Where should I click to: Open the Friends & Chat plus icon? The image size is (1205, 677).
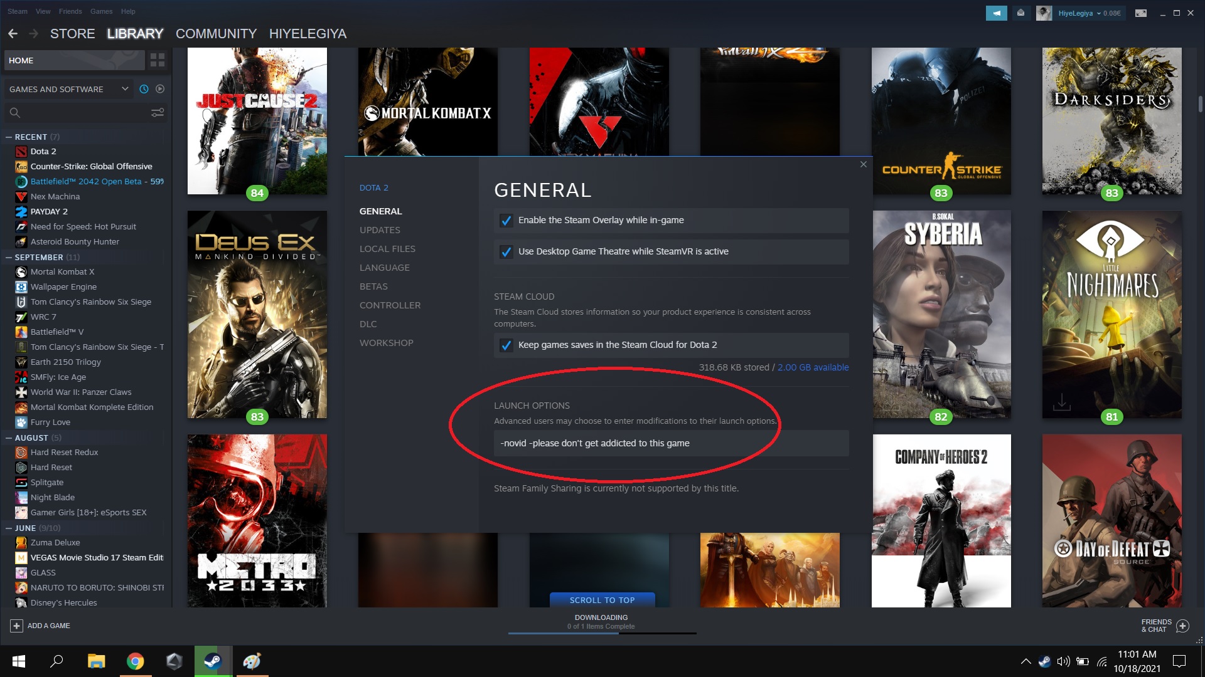tap(1183, 626)
